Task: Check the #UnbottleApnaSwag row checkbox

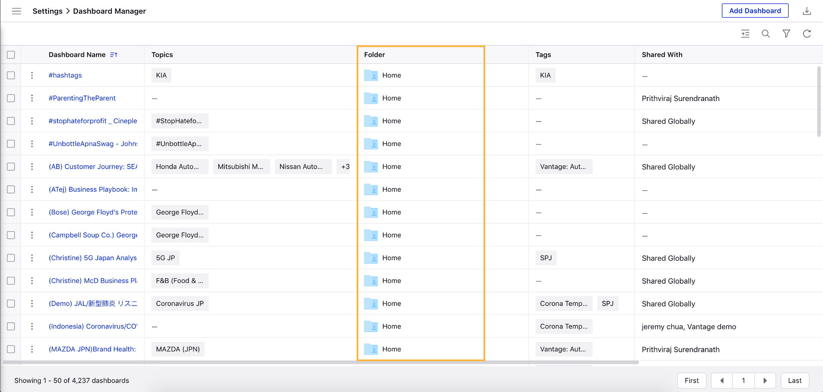Action: click(x=11, y=144)
